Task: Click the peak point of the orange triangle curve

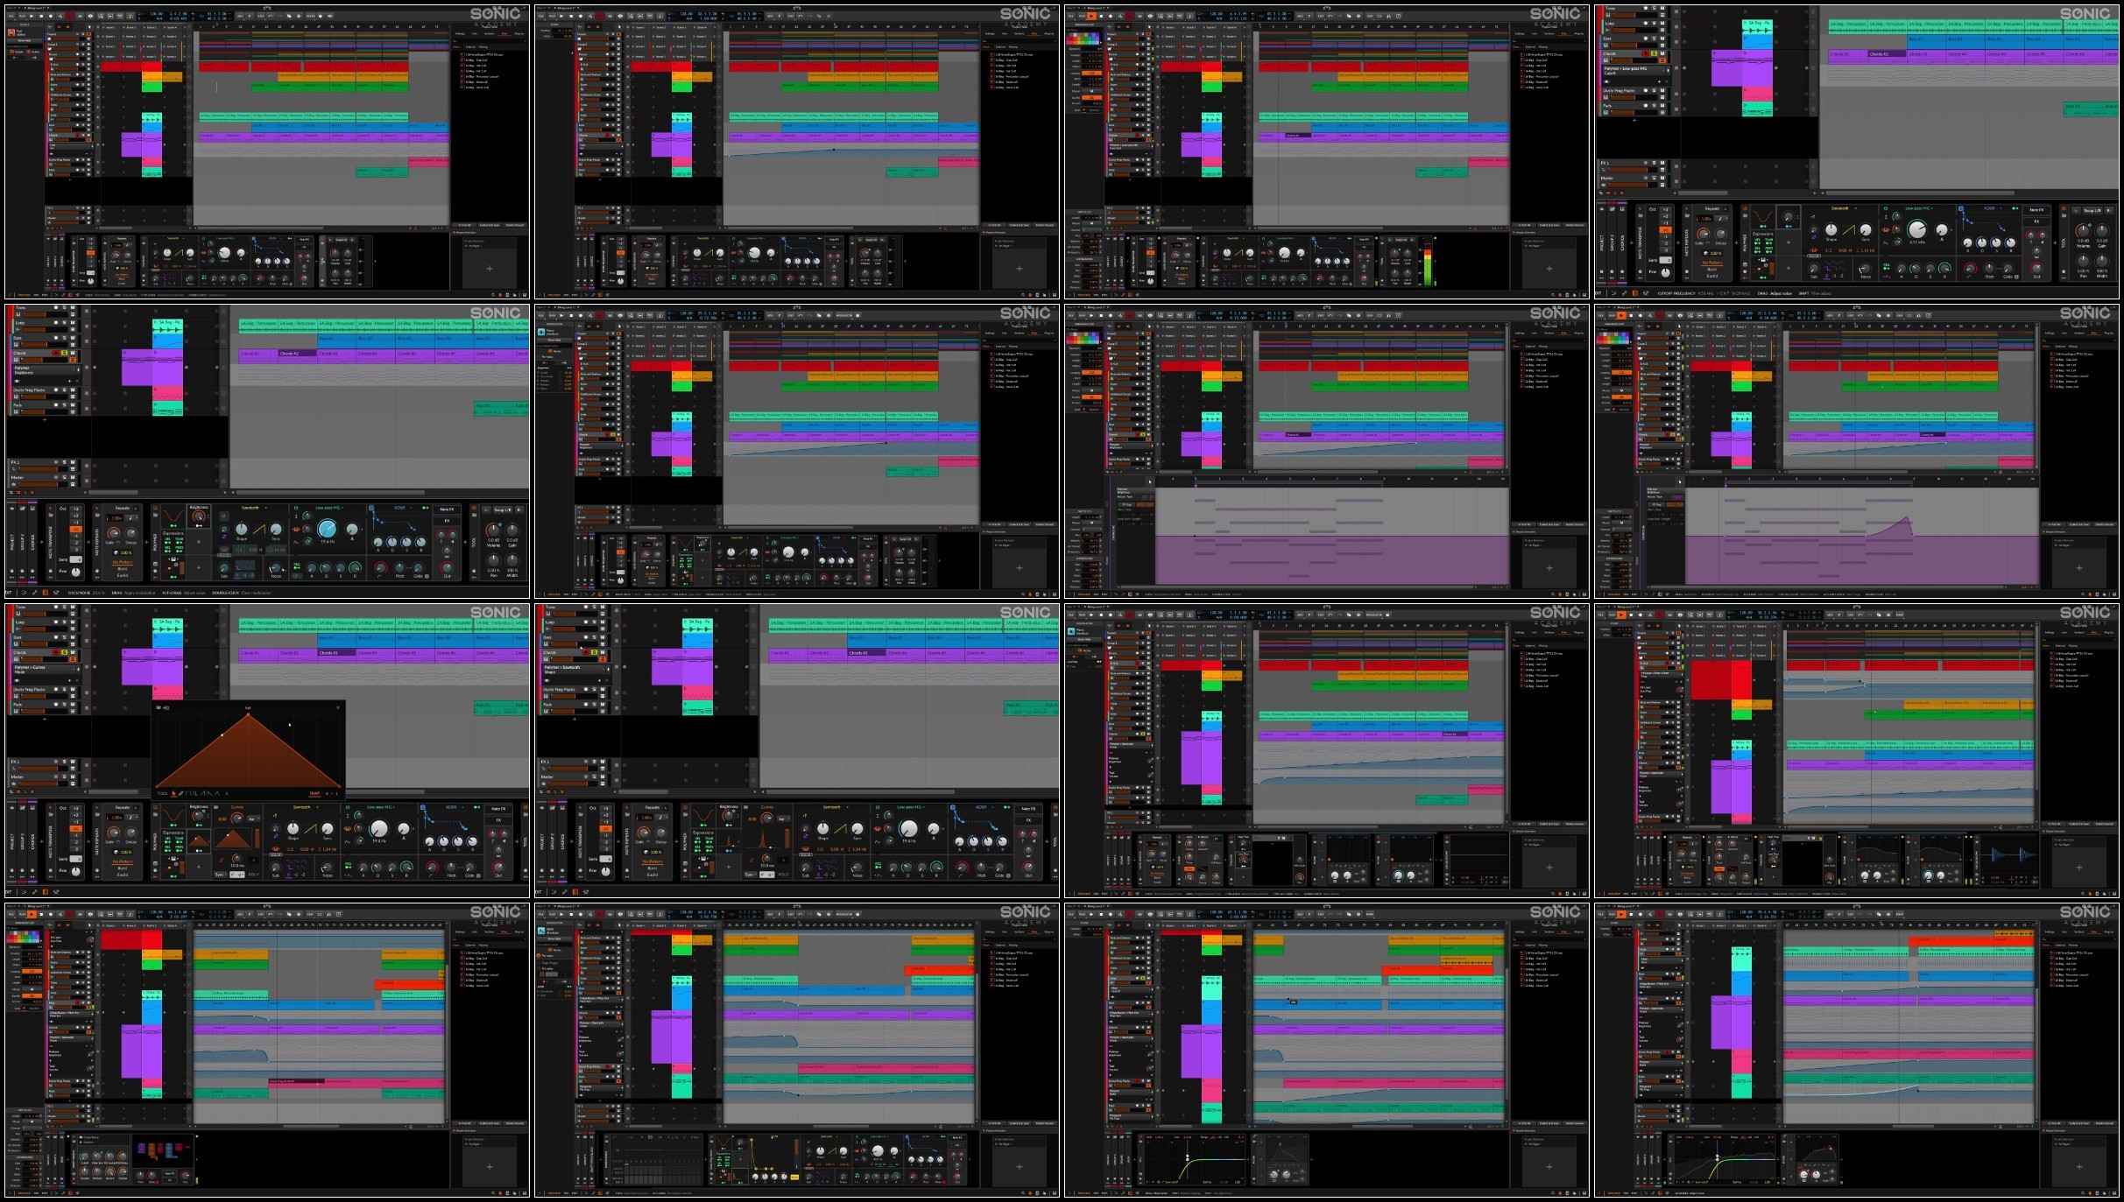Action: coord(248,714)
